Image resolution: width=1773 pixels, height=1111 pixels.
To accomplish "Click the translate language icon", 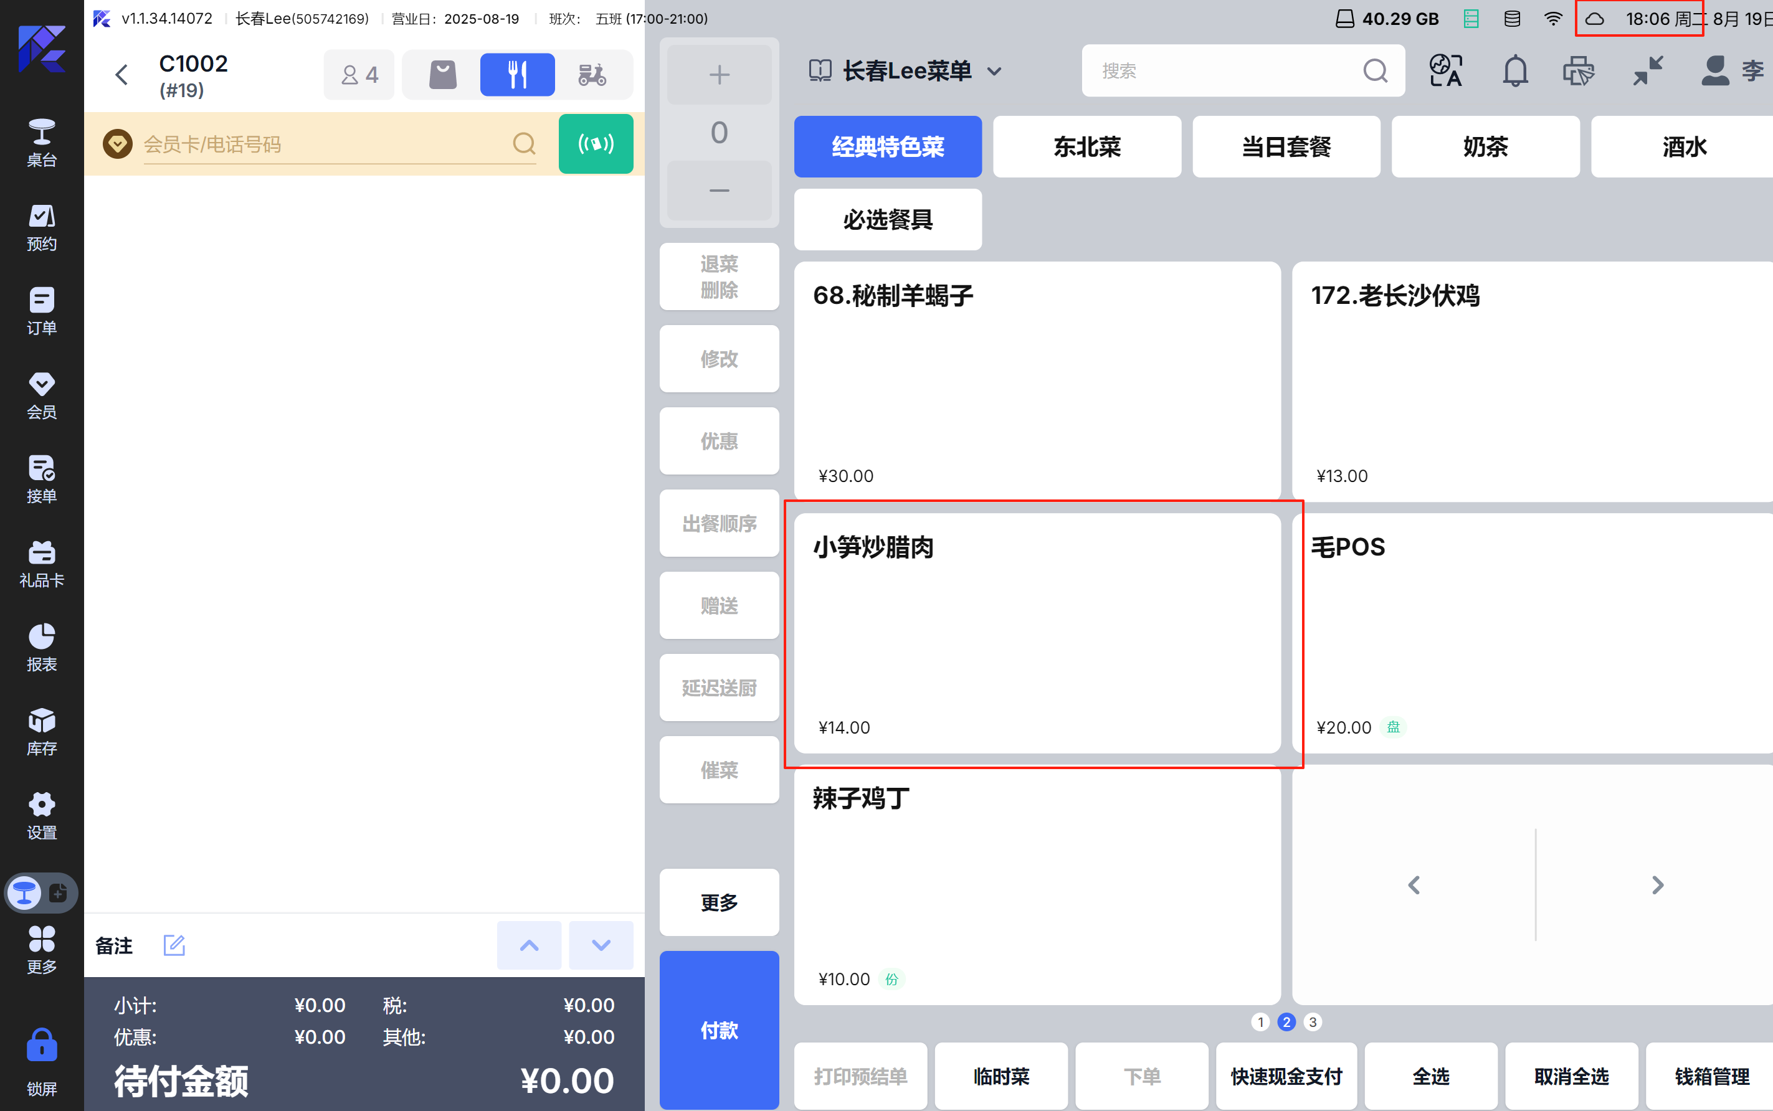I will tap(1445, 71).
